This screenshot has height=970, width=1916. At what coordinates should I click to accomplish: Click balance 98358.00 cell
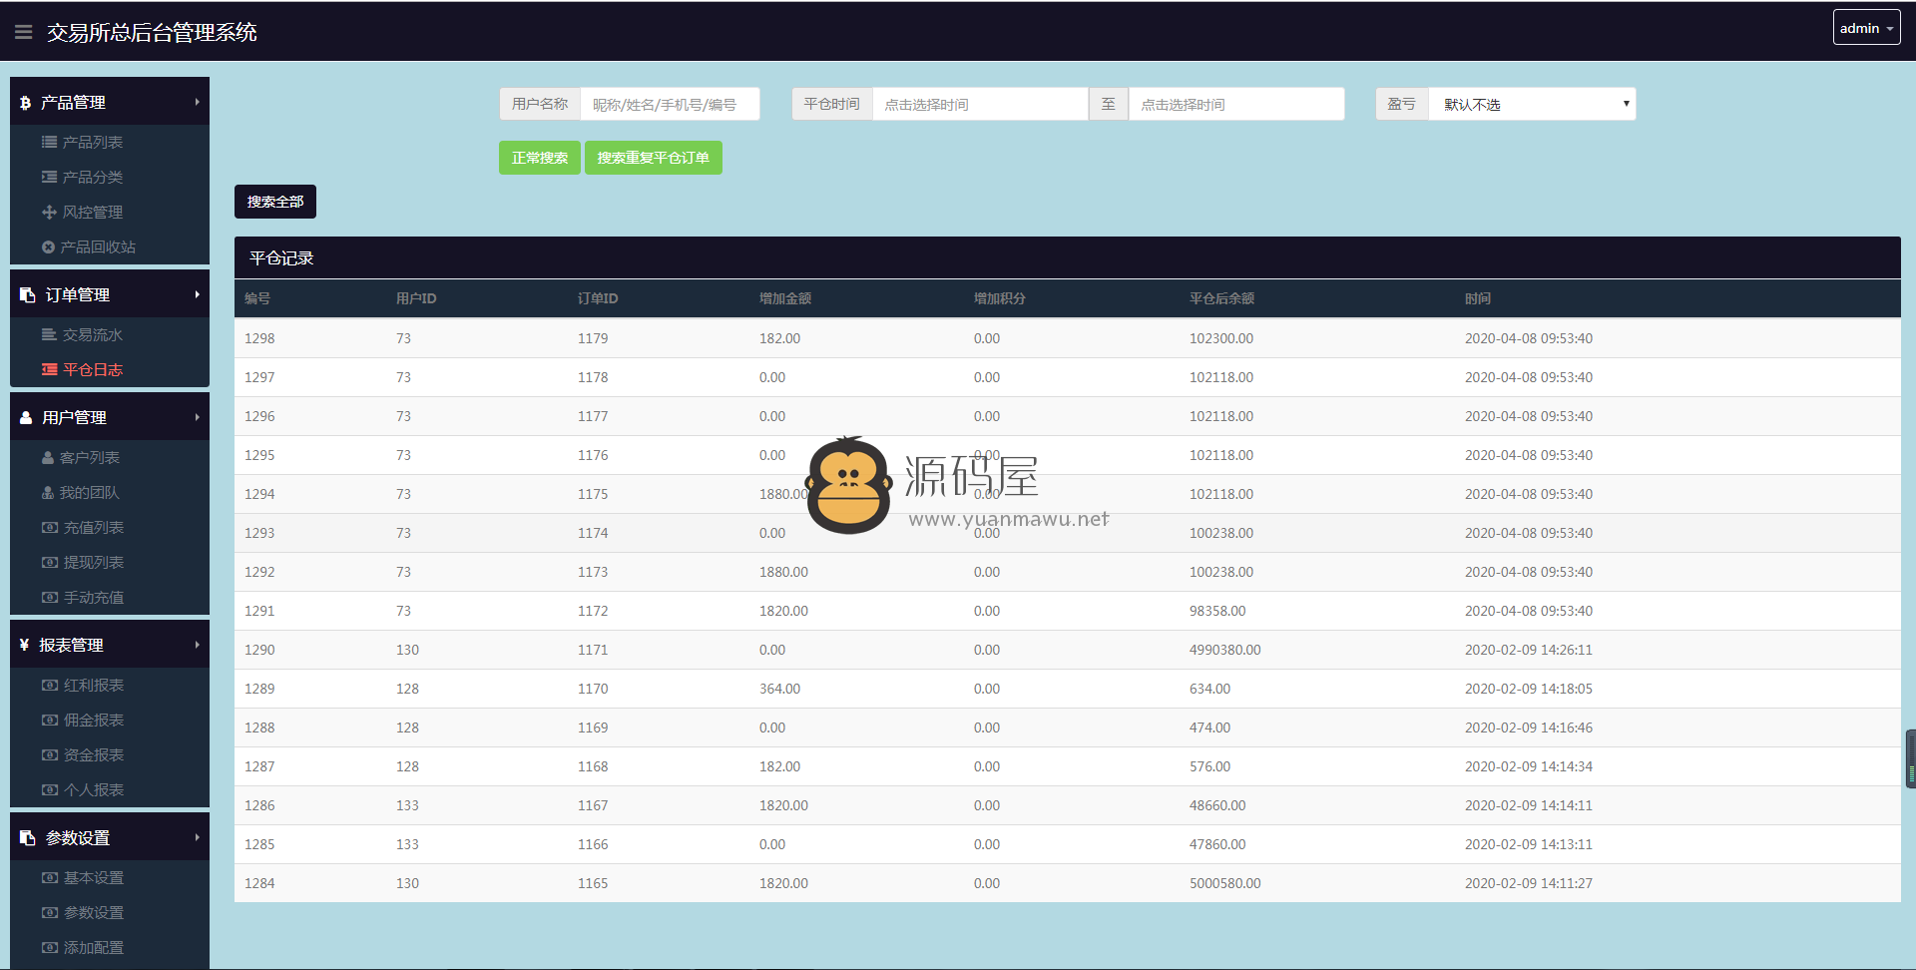coord(1217,611)
